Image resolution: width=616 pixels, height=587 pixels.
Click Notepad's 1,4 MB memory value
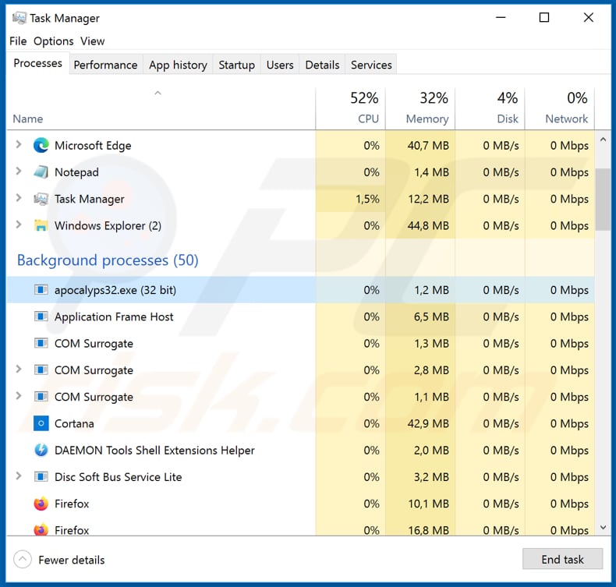[431, 172]
